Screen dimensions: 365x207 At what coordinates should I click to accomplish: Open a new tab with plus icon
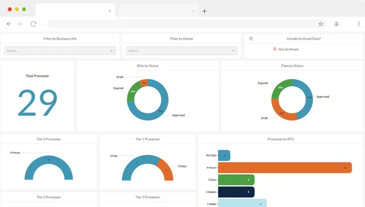[x=204, y=11]
